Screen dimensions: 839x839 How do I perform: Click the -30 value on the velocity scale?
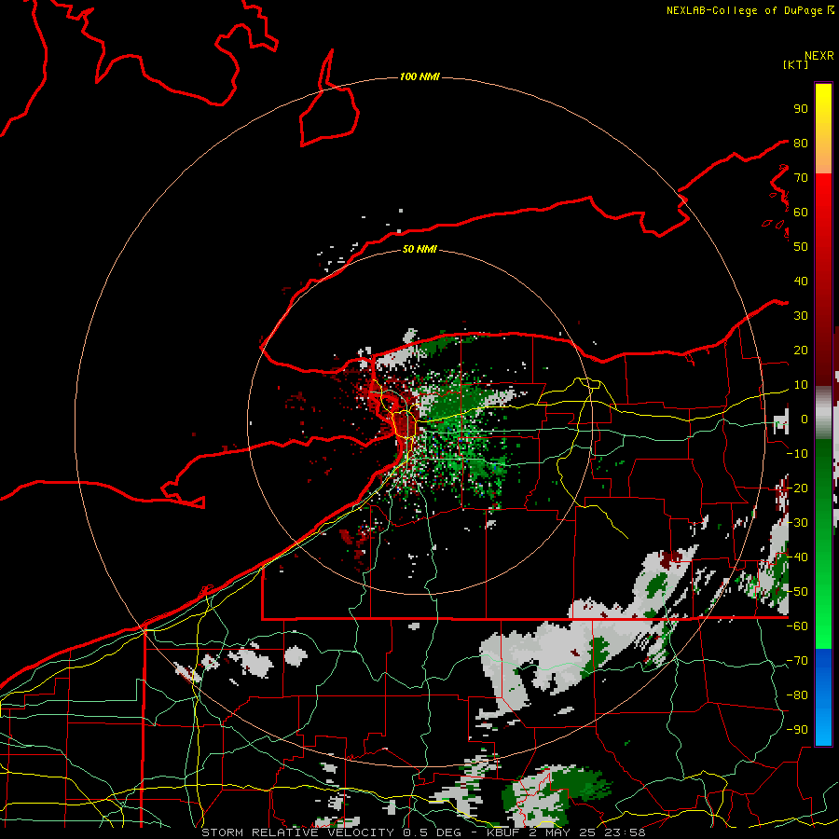tap(797, 523)
